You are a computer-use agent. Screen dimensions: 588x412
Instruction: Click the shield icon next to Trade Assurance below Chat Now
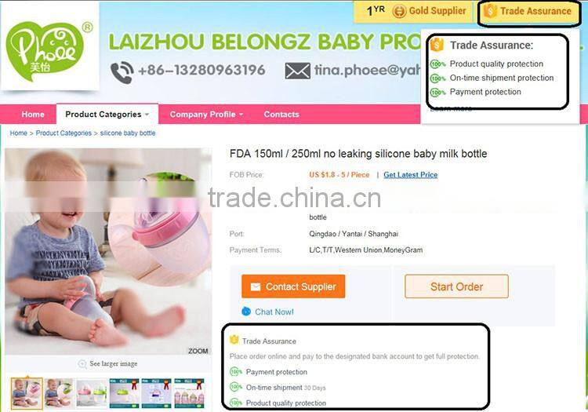click(234, 340)
